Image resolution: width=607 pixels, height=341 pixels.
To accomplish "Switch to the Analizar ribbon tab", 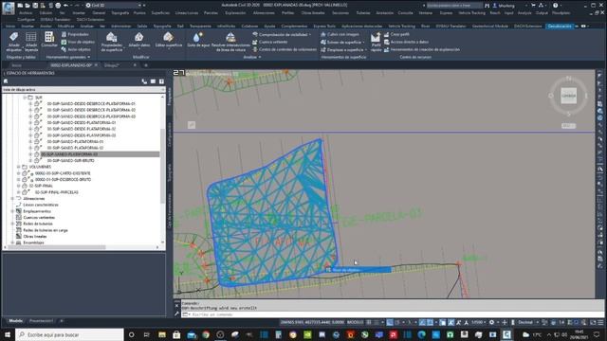I will tap(86, 26).
